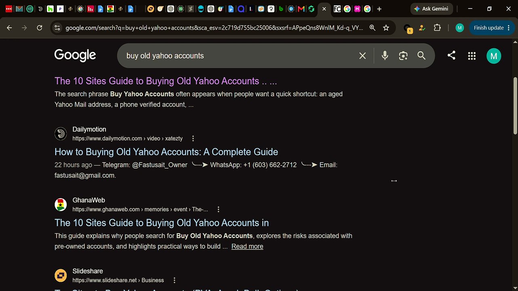Switch to the Ghana flag tab
This screenshot has height=291, width=518.
click(110, 9)
